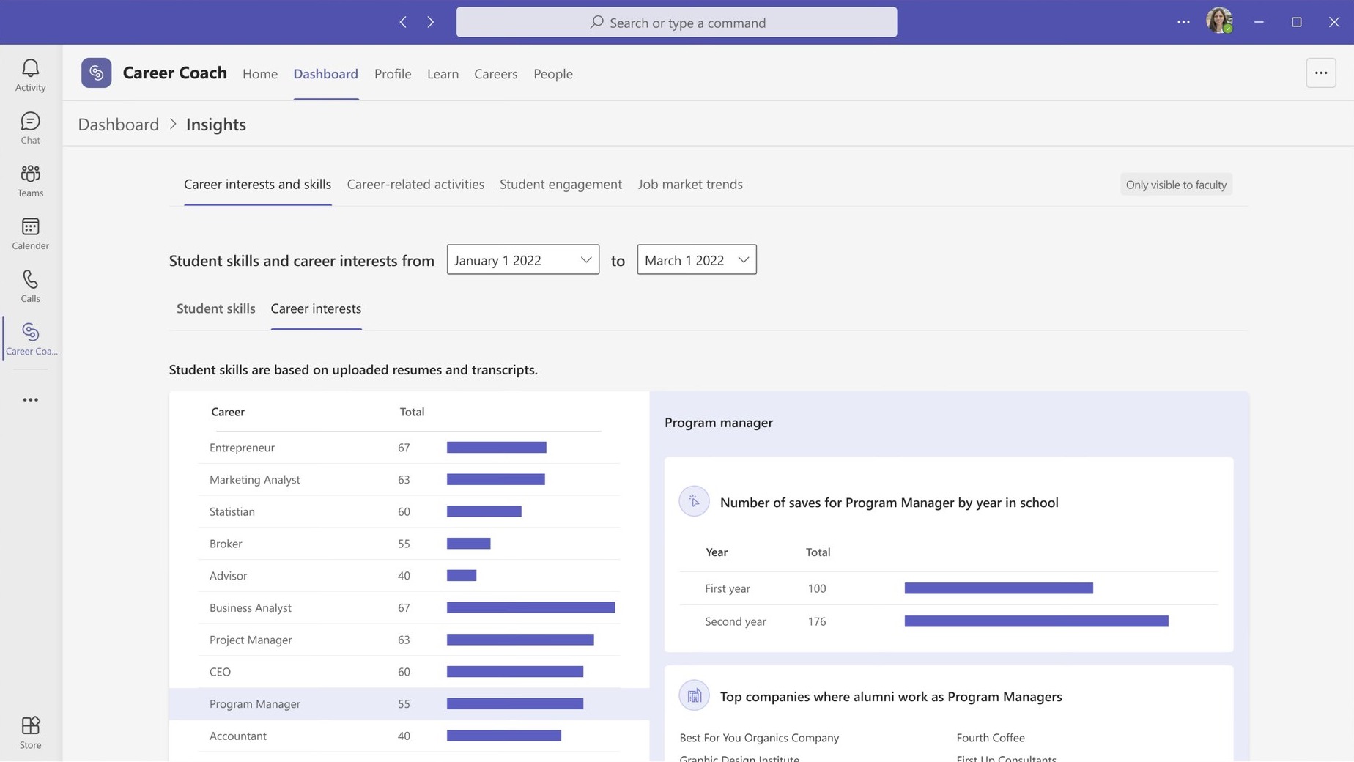Open the start date dropdown January 1 2022
Viewport: 1354px width, 762px height.
pos(522,259)
